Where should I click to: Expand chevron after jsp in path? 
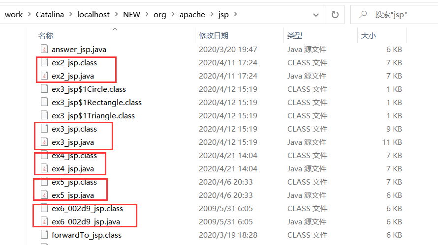(235, 14)
